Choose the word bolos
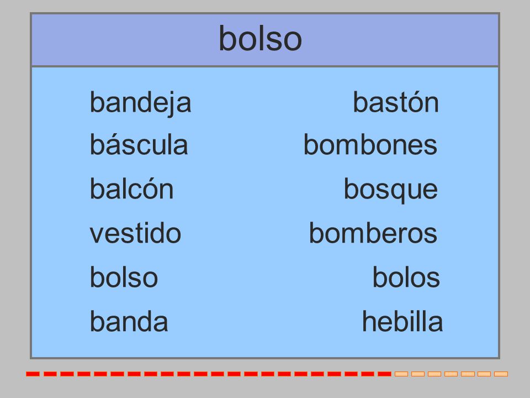530x398 pixels. pos(406,277)
